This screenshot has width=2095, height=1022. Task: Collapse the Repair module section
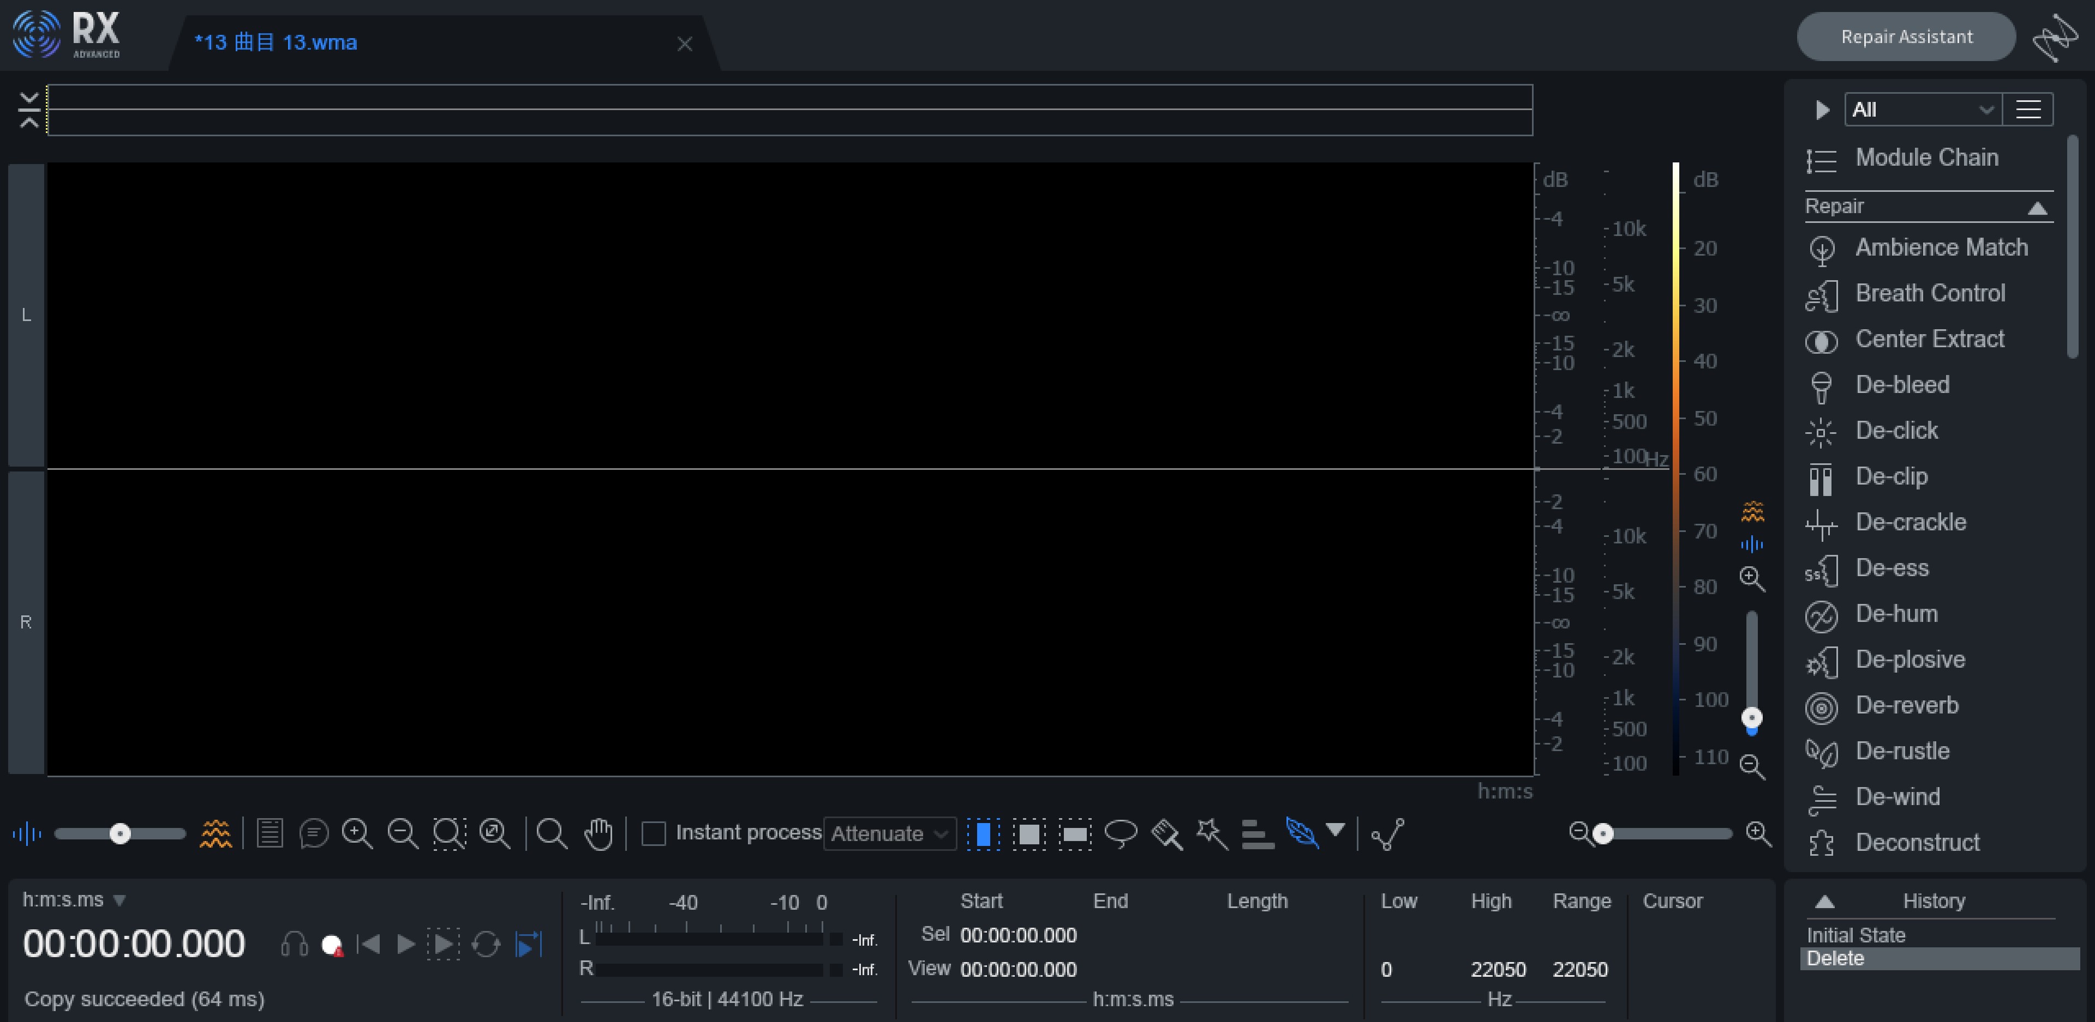point(2037,208)
